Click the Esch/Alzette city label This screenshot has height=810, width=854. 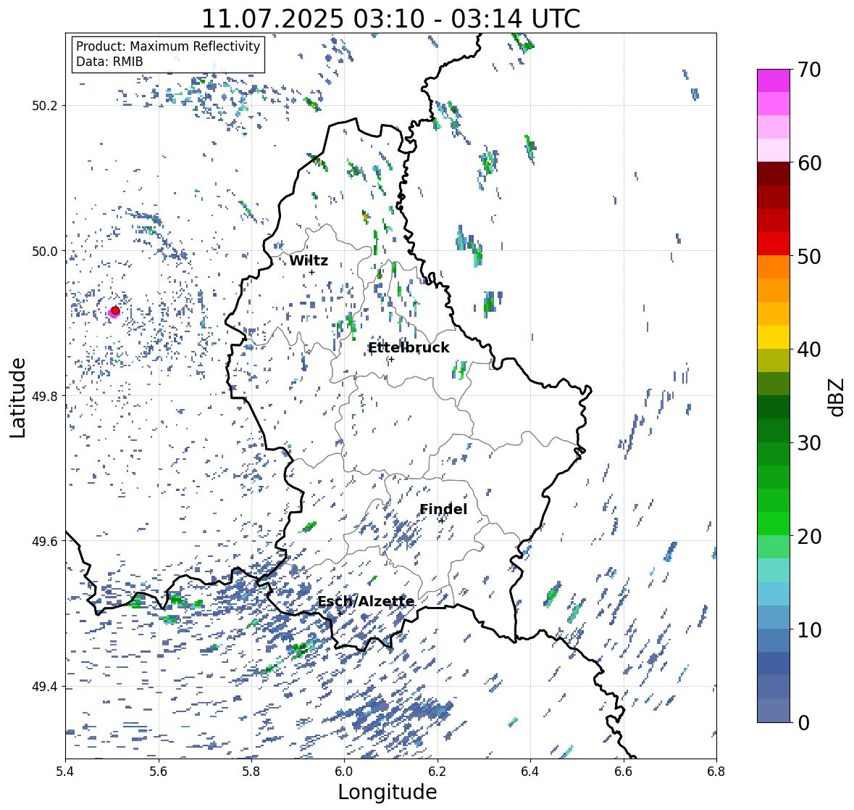366,601
